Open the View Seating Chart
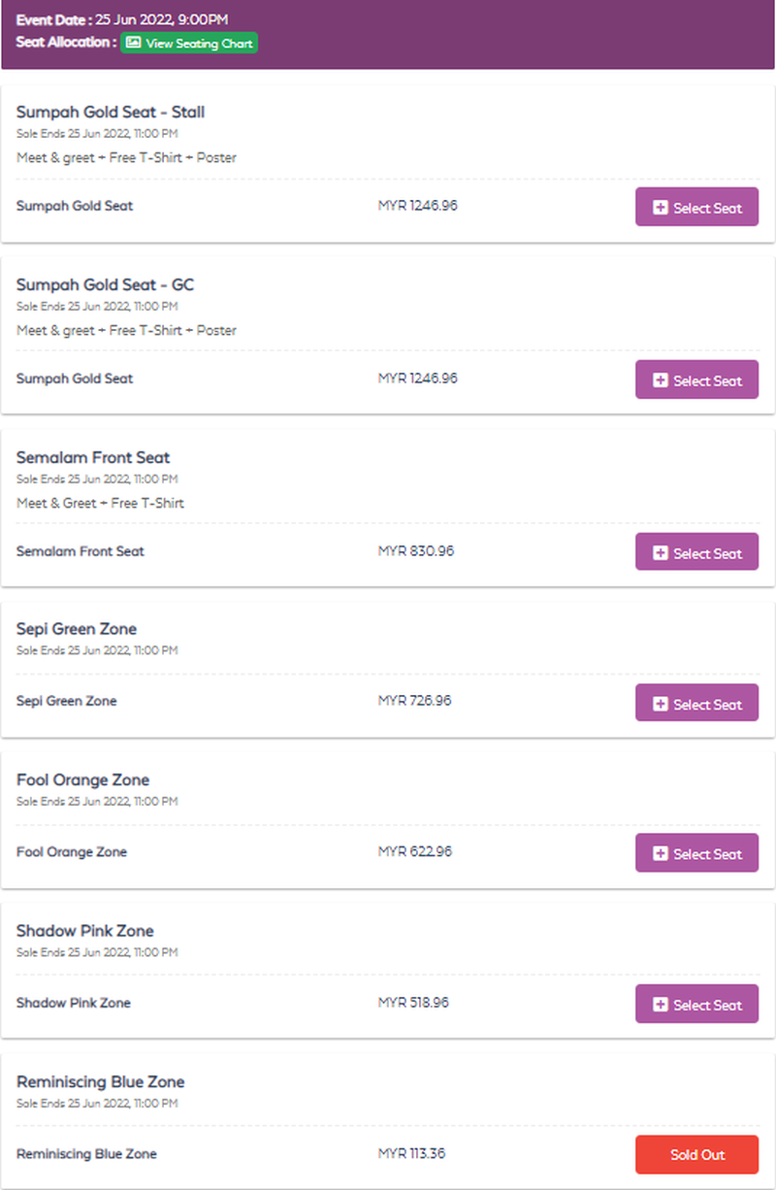 [x=189, y=43]
